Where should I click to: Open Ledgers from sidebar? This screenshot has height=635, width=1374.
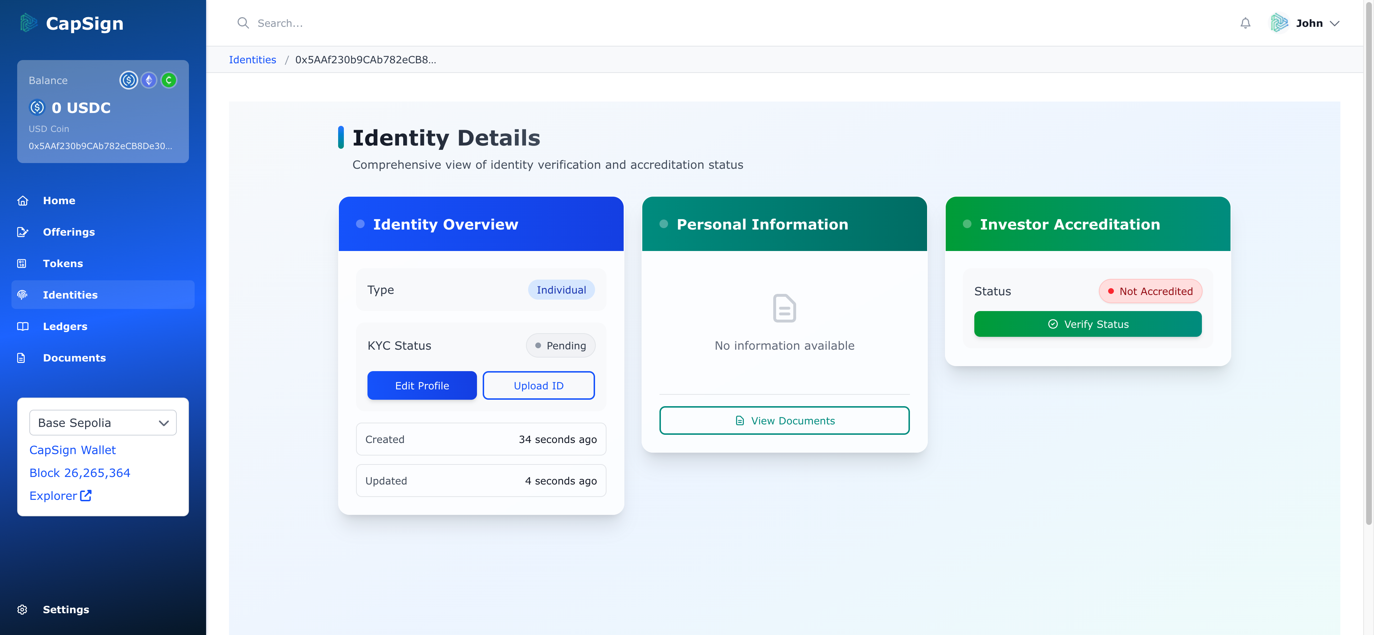103,326
